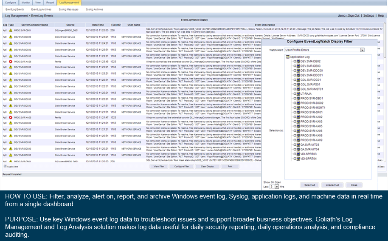Close the Display Filter dialog
Screen dimensions: 388x241
click(354, 185)
